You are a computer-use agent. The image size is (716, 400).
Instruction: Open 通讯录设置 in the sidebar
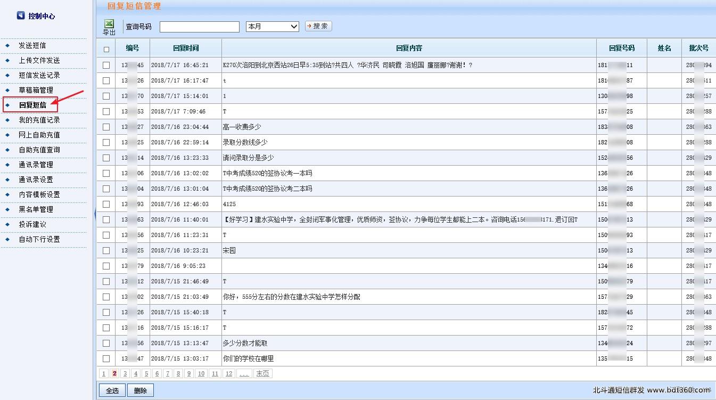(x=36, y=179)
